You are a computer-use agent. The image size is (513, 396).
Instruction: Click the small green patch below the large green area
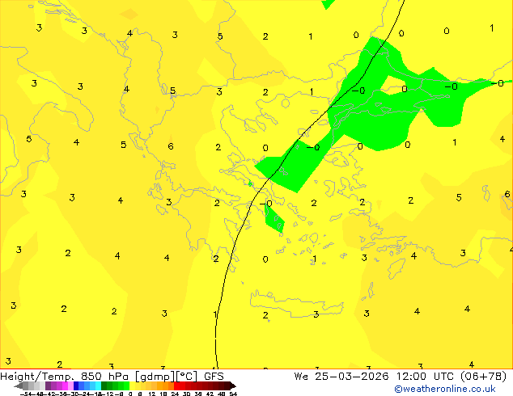pyautogui.click(x=273, y=218)
